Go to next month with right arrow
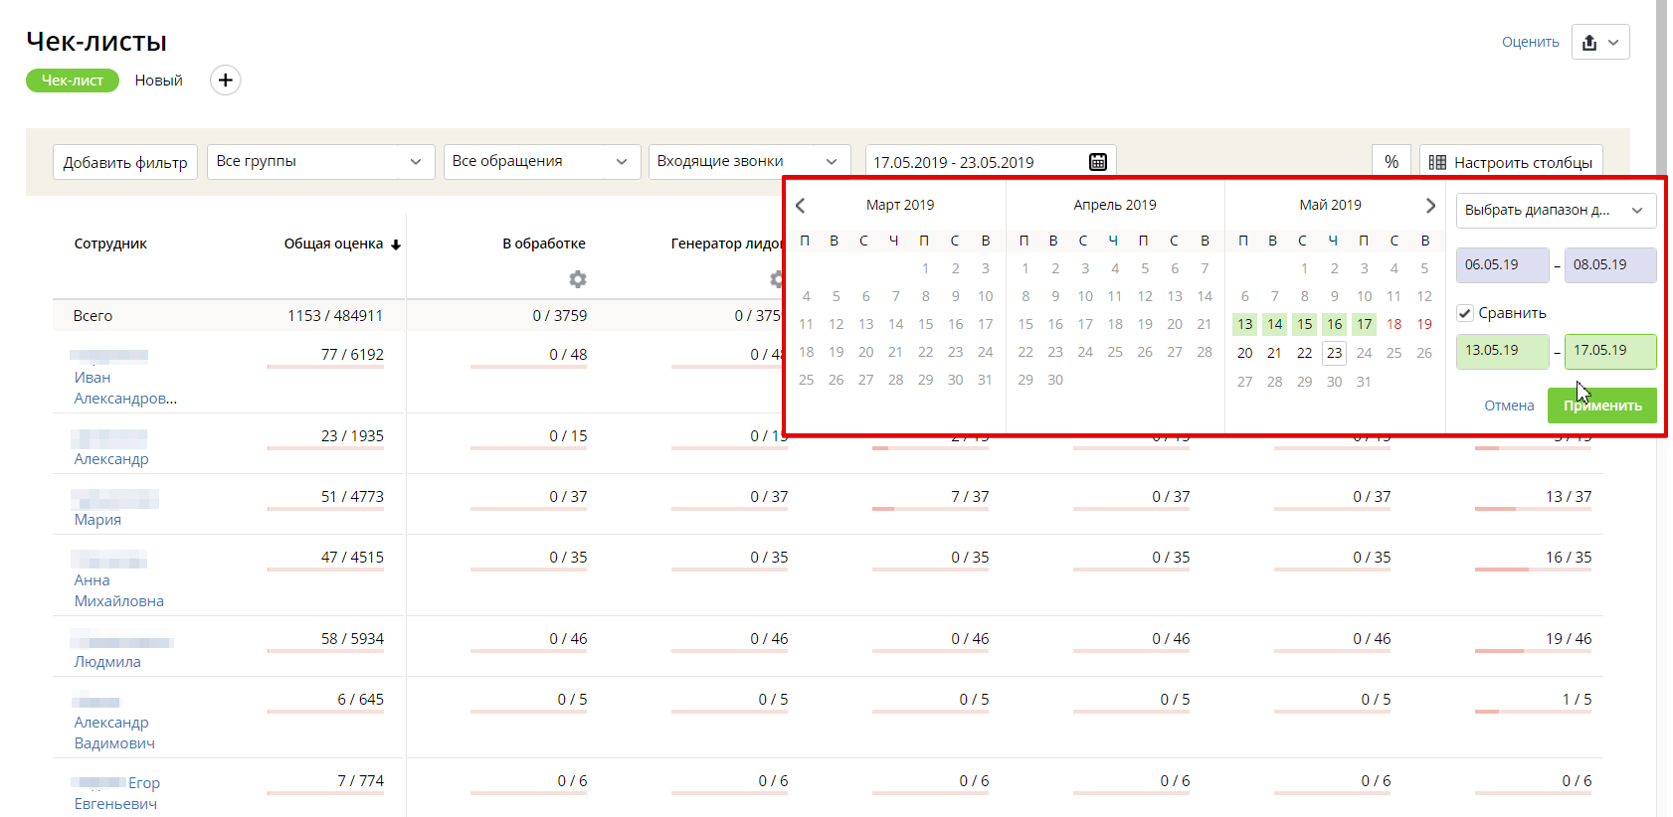The width and height of the screenshot is (1673, 817). 1430,206
